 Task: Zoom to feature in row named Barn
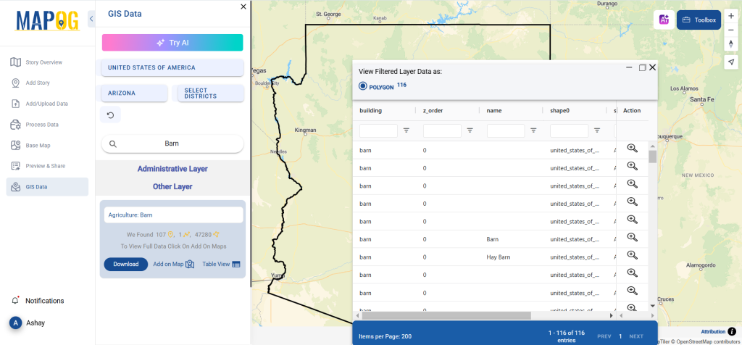click(x=632, y=237)
